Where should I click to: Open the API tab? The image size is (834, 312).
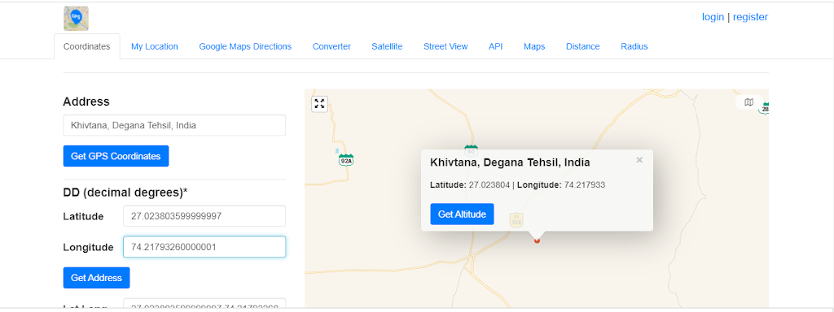496,46
